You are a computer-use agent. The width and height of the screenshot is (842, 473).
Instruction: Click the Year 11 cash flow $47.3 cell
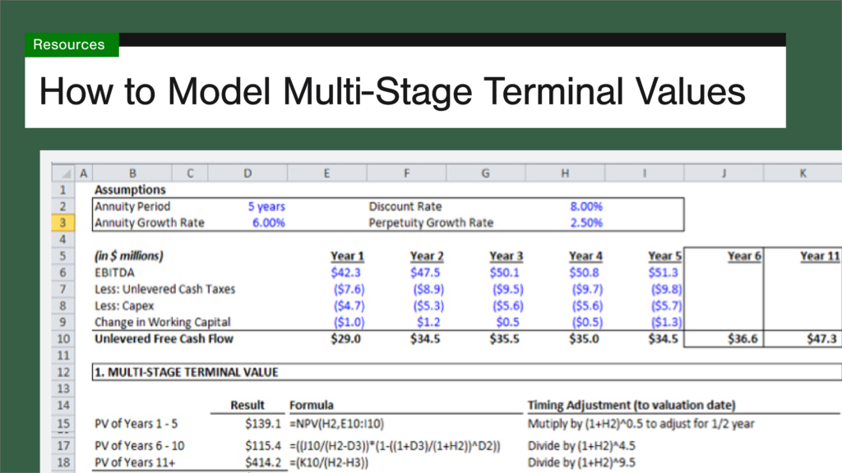819,338
